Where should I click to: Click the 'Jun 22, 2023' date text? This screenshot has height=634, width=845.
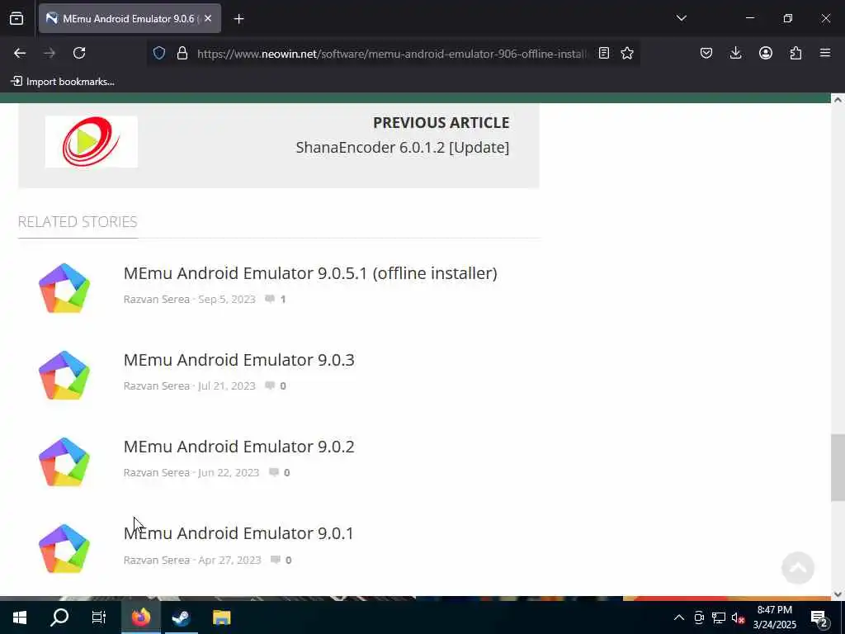pyautogui.click(x=229, y=473)
